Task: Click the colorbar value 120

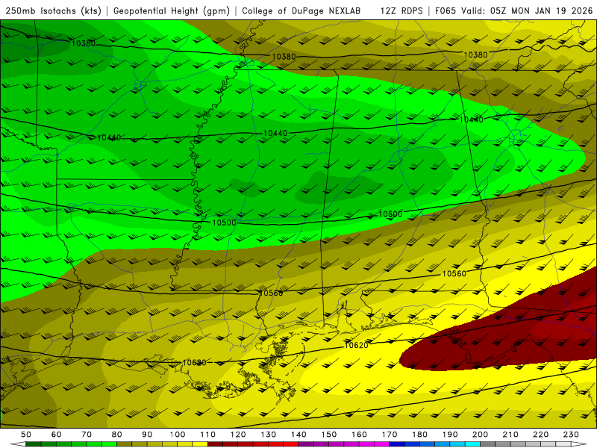Action: [x=238, y=435]
